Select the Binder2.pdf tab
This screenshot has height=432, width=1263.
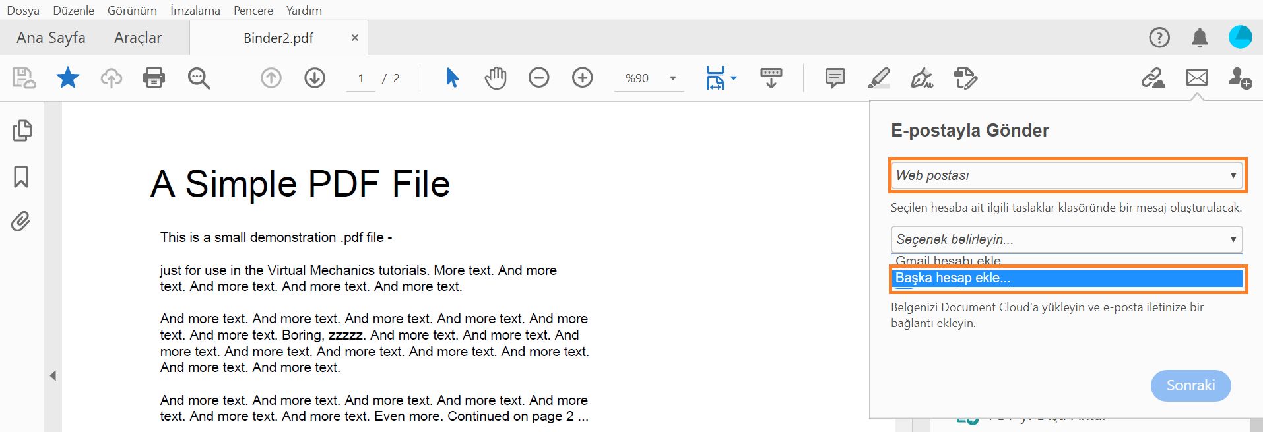point(278,38)
